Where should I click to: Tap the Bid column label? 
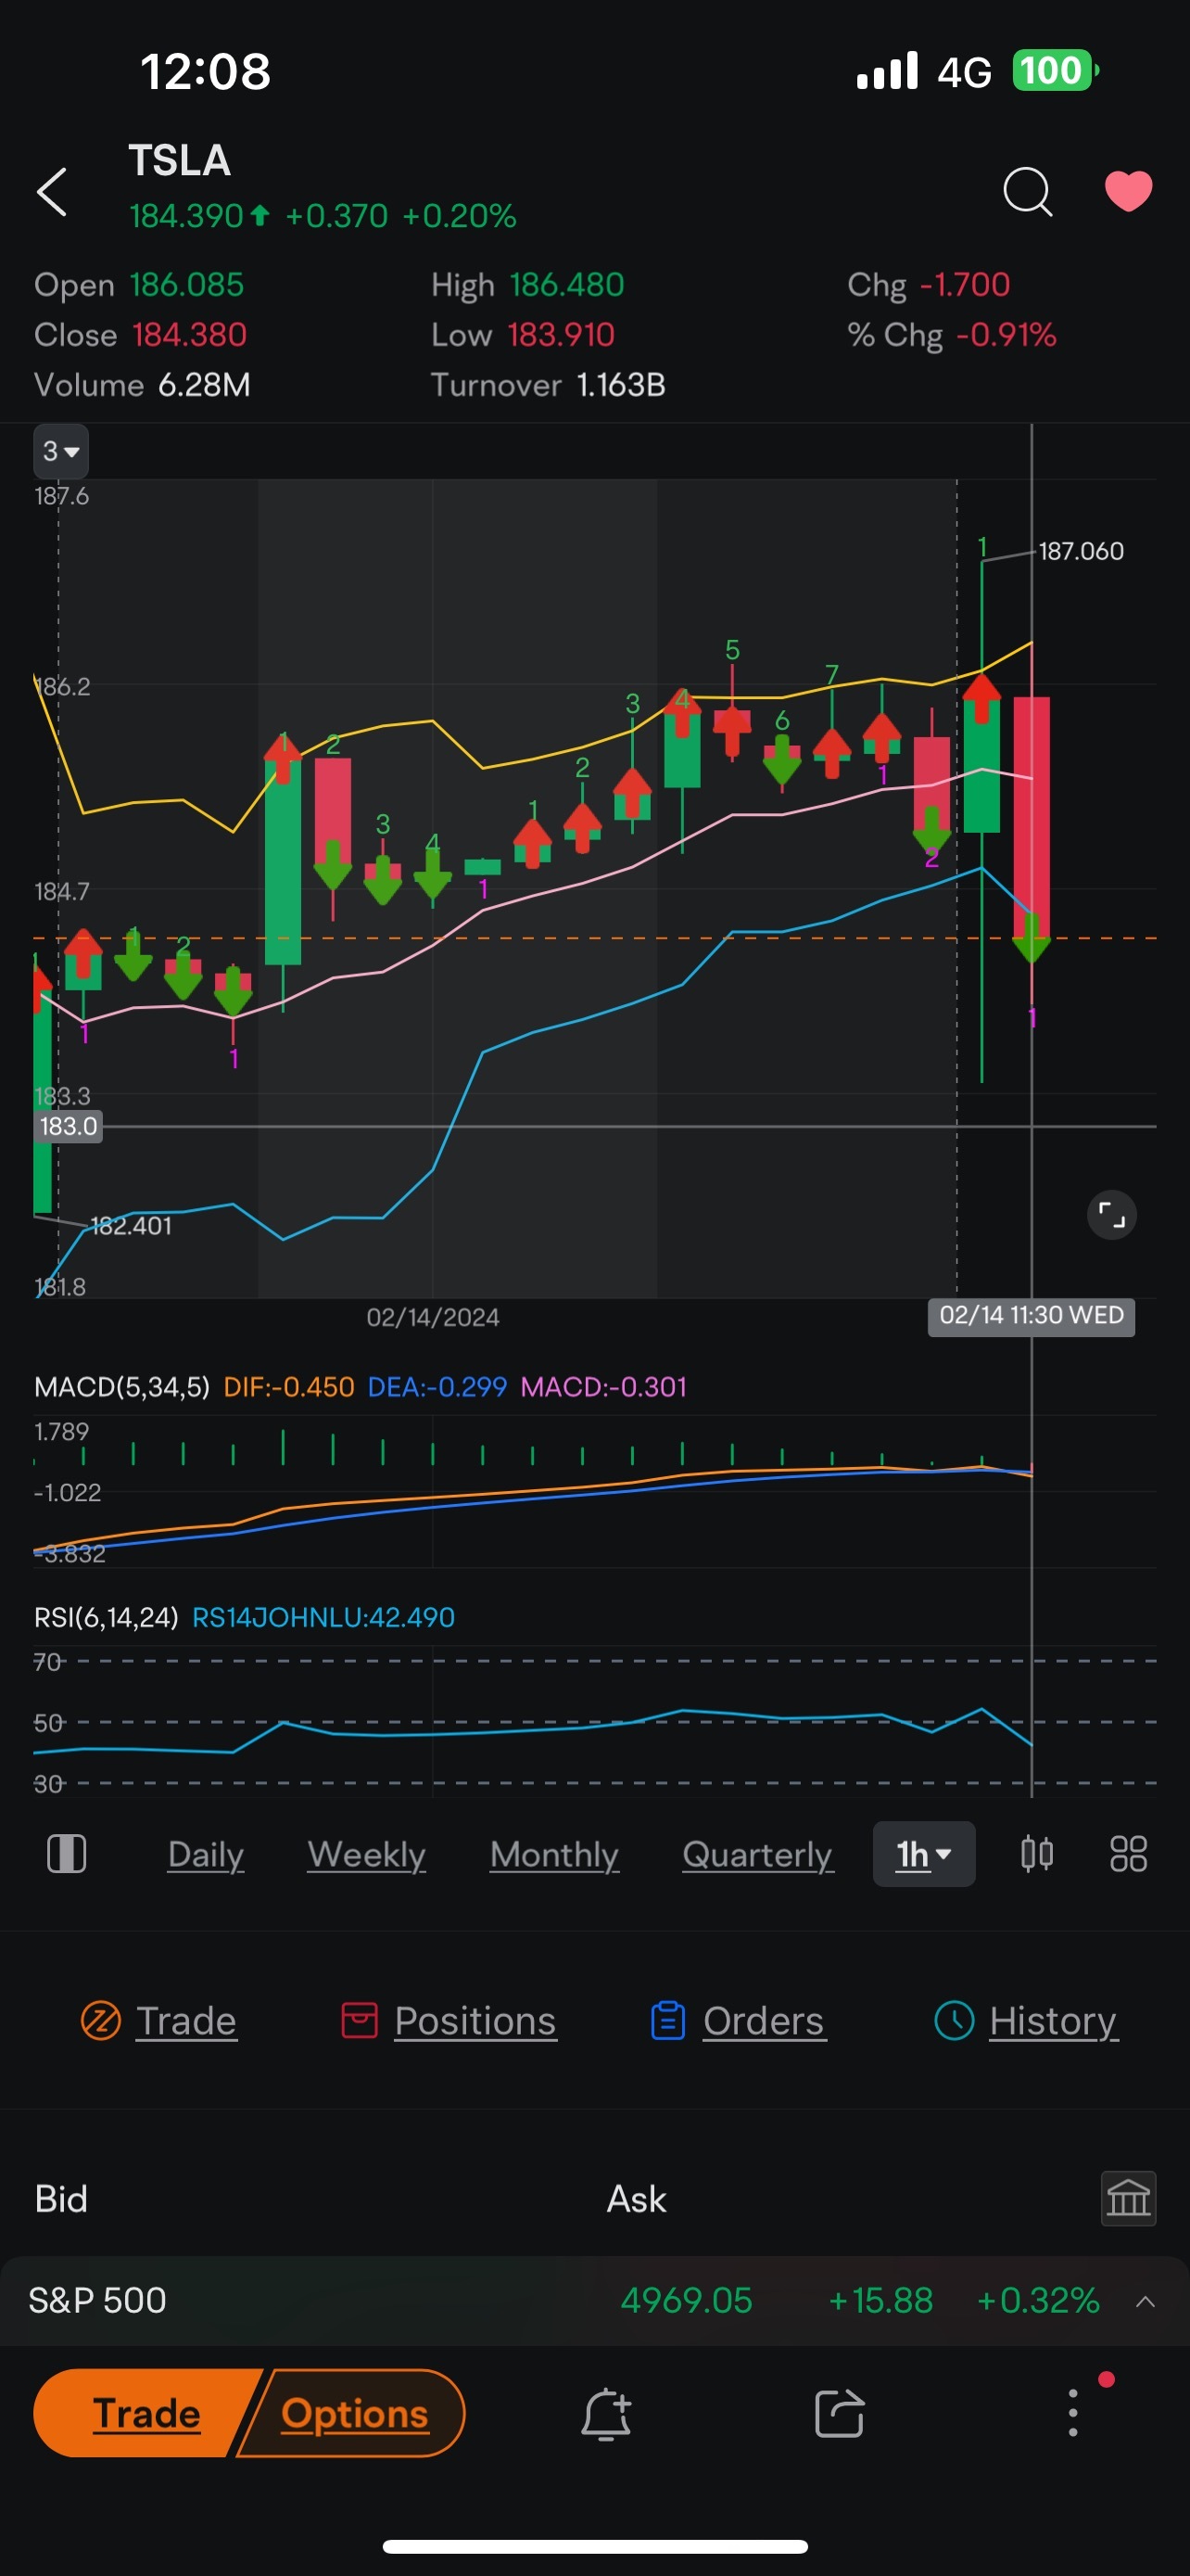point(61,2199)
